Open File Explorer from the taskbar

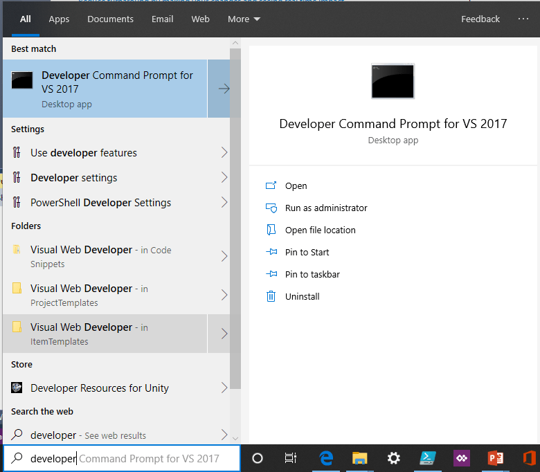pos(359,458)
